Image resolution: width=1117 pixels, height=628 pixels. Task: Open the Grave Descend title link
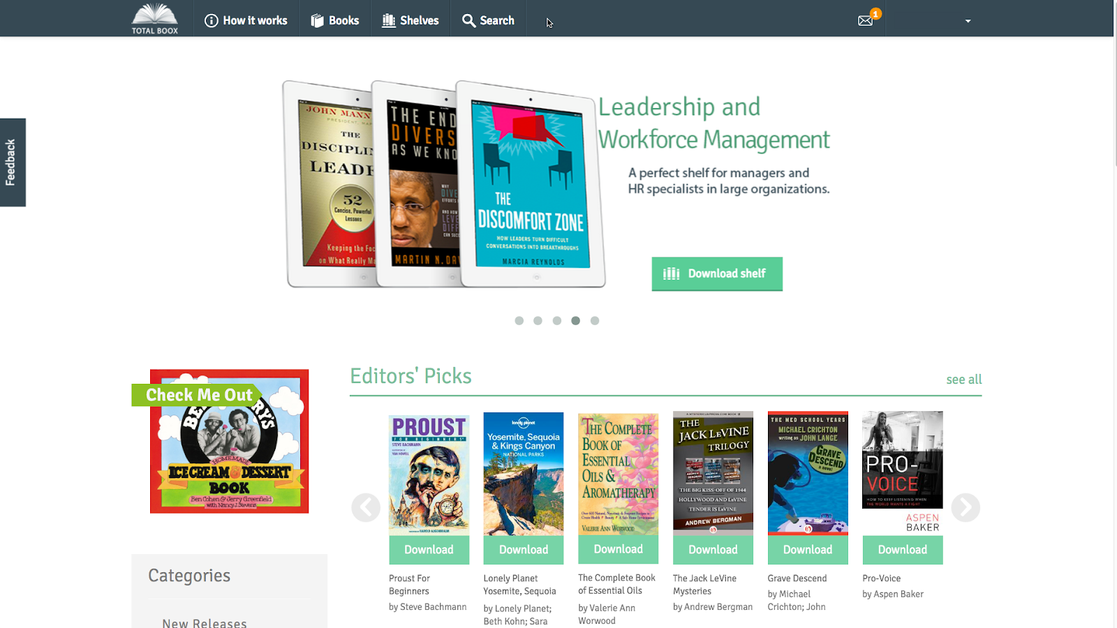point(797,578)
